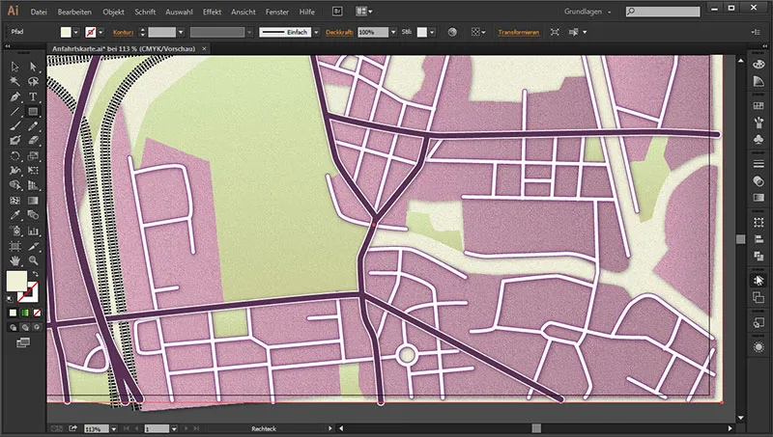Set paint mode to Gradient
773x437 pixels.
(25, 313)
